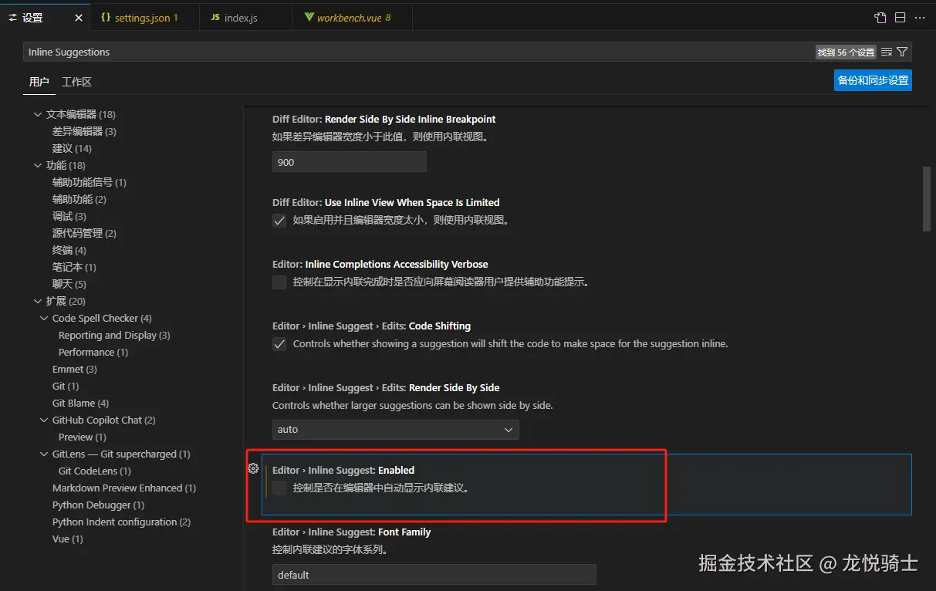Open the settings filter funnel icon

click(902, 52)
